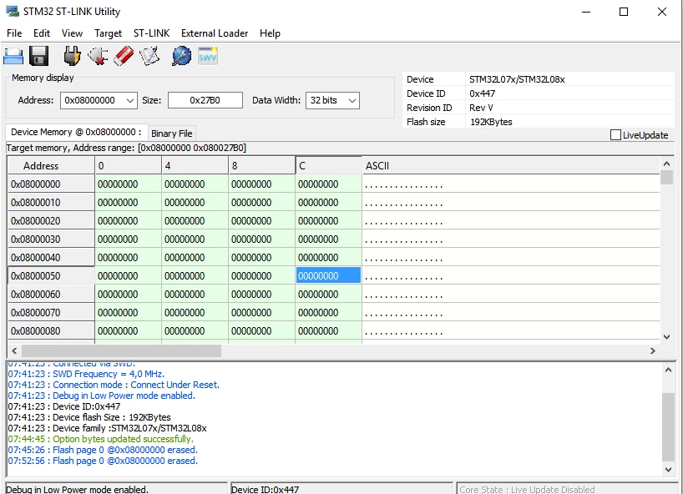Screen dimensions: 683x494
Task: Click the 'Core State : Live Update Disabled' status
Action: tap(527, 489)
